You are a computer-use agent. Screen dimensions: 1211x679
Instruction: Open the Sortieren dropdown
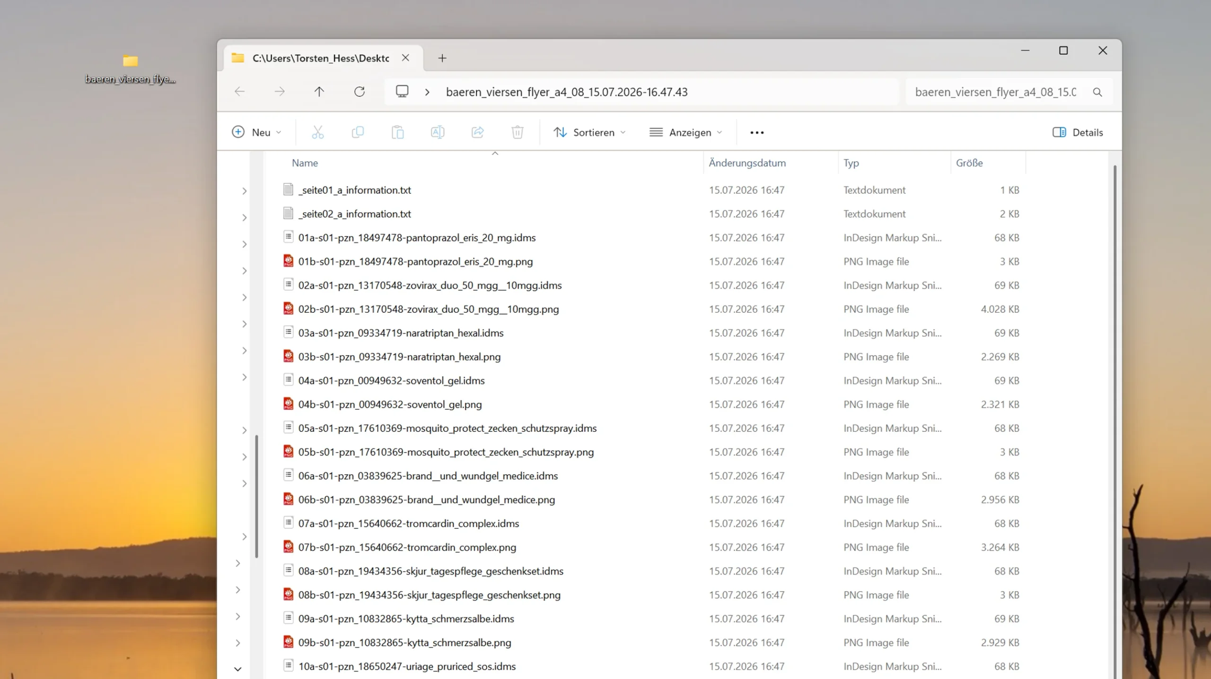(589, 132)
